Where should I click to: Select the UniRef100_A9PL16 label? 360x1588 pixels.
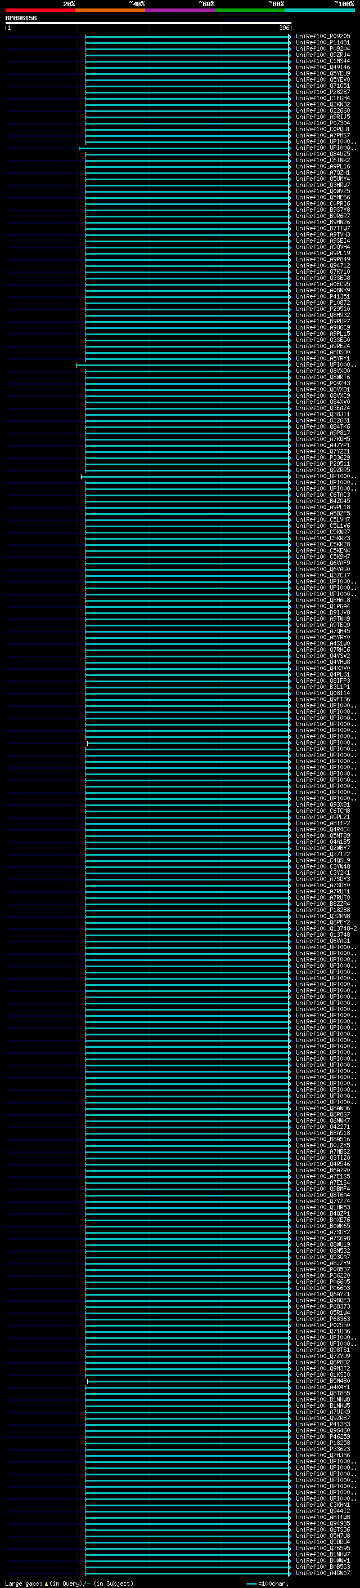pos(323,166)
